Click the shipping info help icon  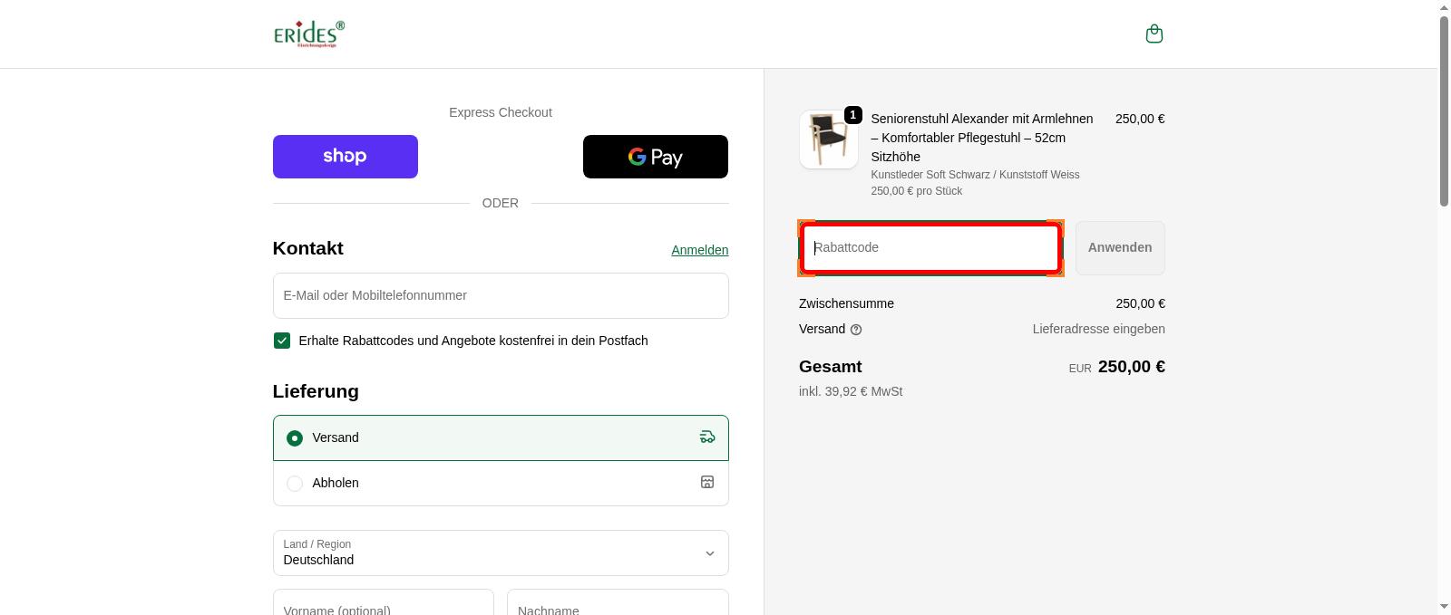856,330
